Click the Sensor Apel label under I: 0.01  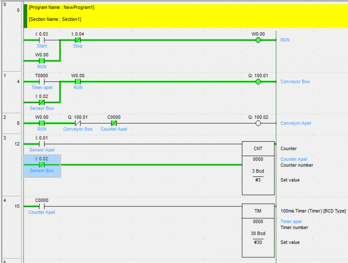tap(42, 150)
